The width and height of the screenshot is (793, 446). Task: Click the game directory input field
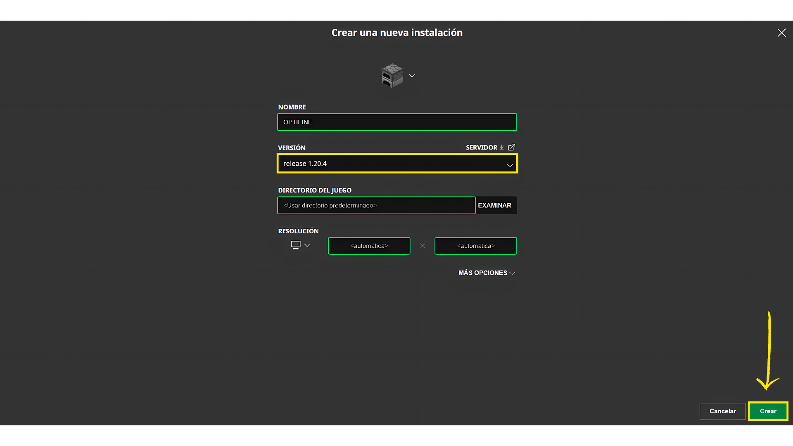376,205
